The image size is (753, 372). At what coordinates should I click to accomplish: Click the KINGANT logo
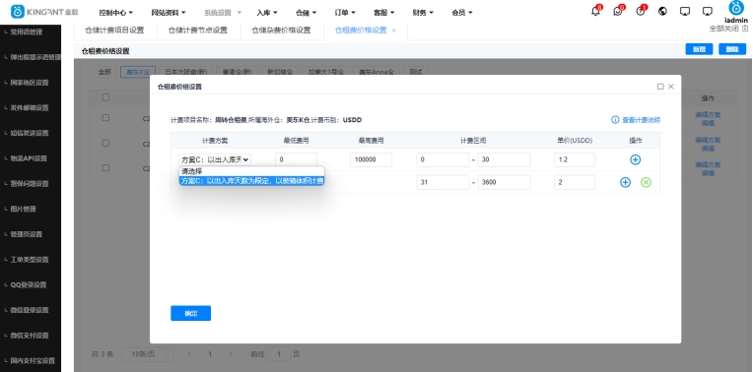(x=44, y=12)
